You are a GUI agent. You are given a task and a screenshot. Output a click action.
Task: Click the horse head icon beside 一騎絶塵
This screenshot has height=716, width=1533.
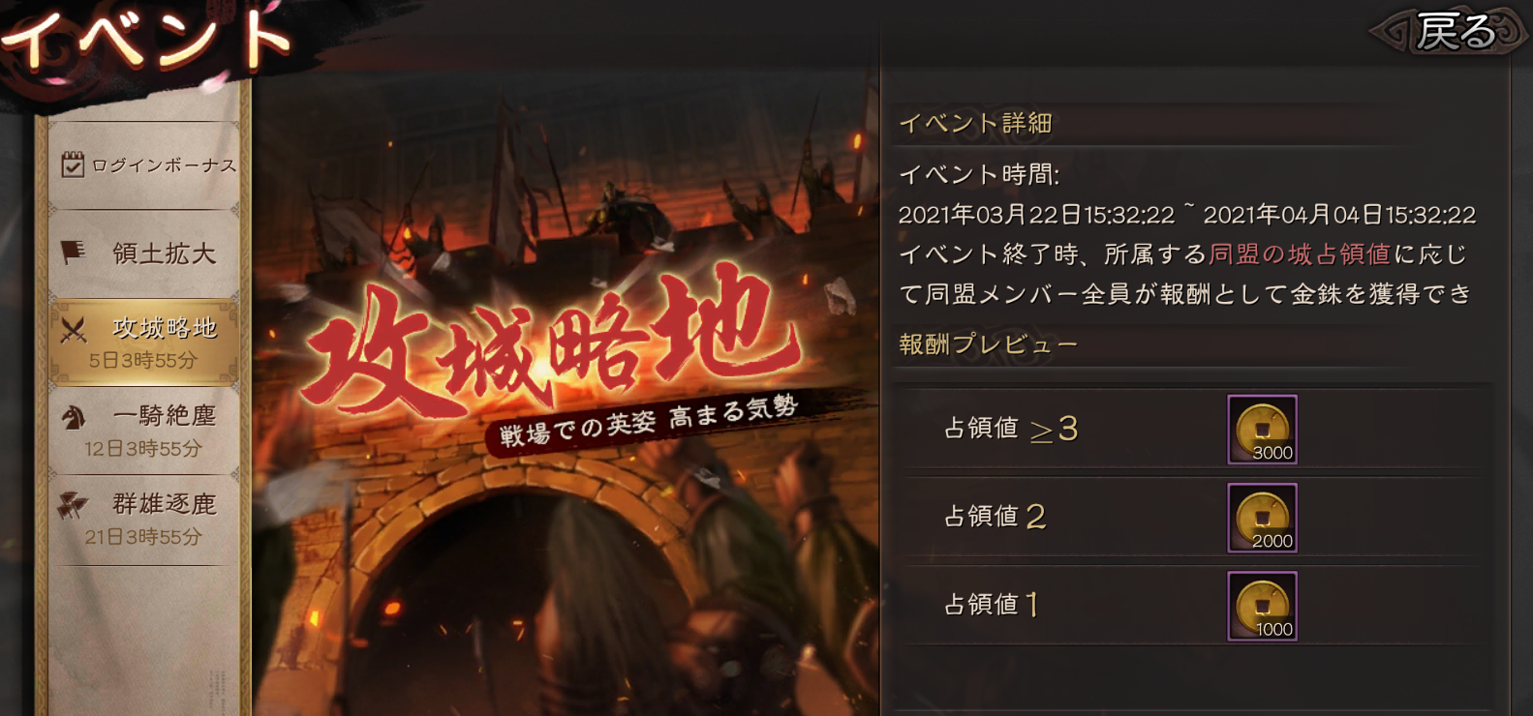coord(74,417)
